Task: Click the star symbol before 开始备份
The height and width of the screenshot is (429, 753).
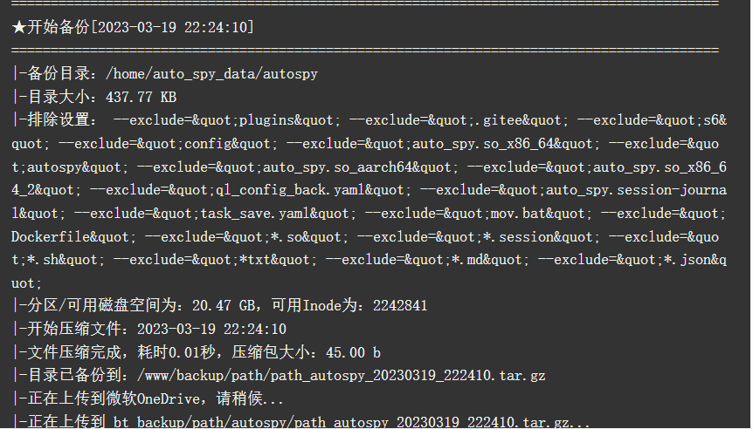Action: [18, 27]
